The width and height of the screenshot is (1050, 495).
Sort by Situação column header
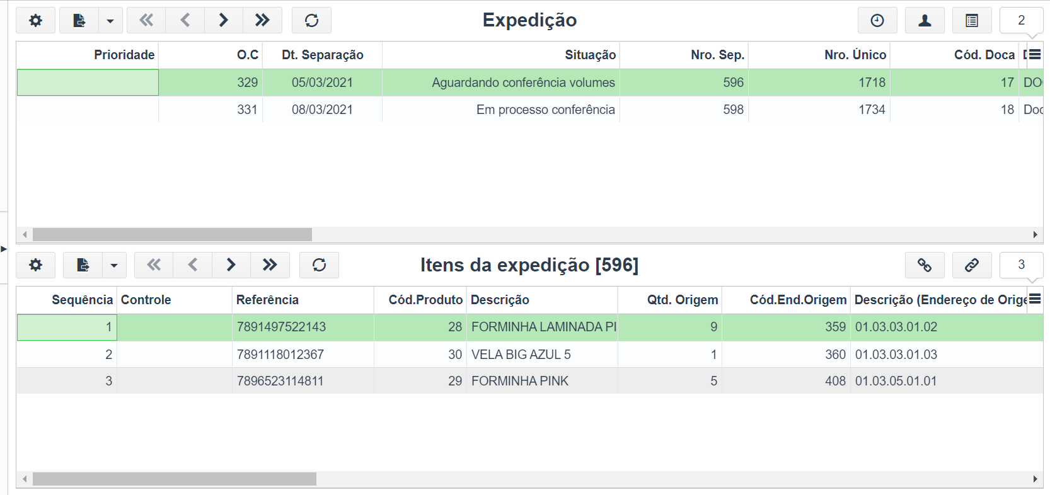[590, 55]
